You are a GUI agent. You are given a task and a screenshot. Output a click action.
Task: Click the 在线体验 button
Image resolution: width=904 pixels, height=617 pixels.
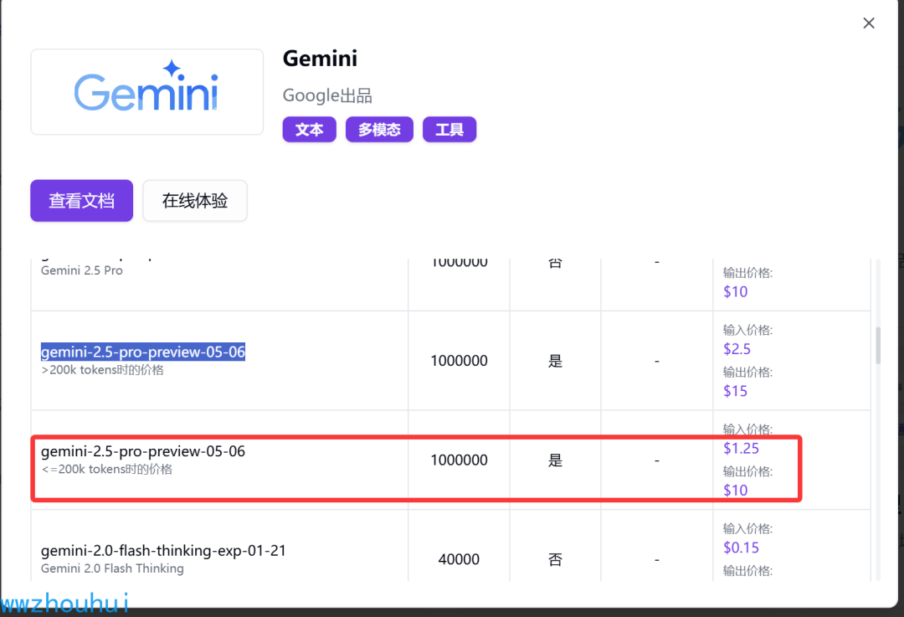click(195, 201)
